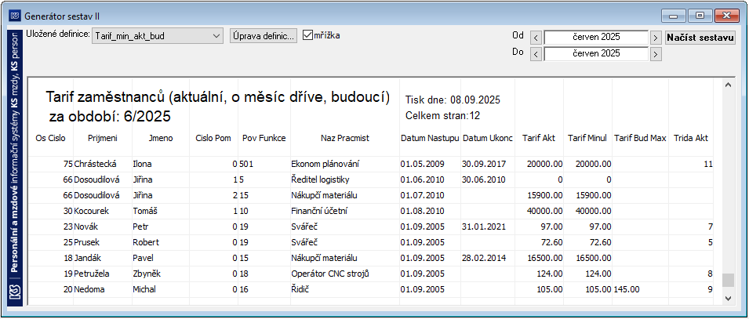Click the Úprava definic... button
Screen dimensions: 749x319
264,35
